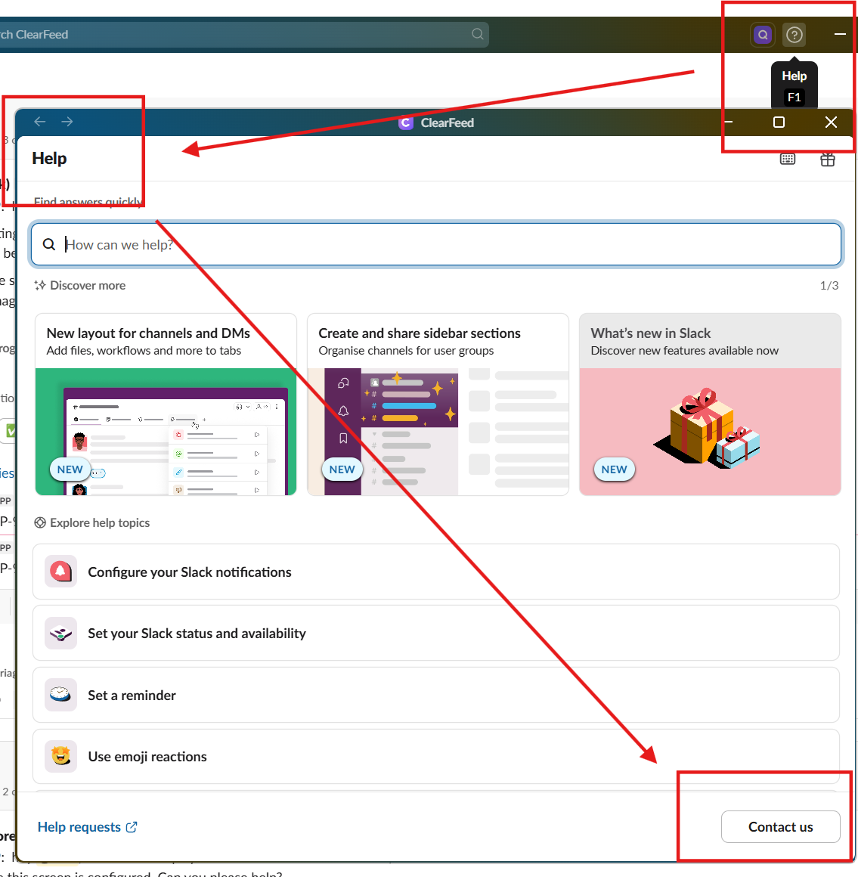Click the Contact us button
The image size is (858, 877).
click(781, 826)
